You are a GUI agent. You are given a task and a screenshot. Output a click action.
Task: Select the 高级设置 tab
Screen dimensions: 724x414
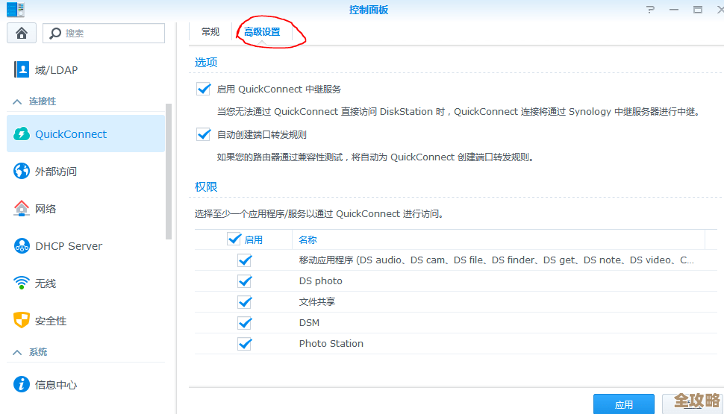click(262, 32)
